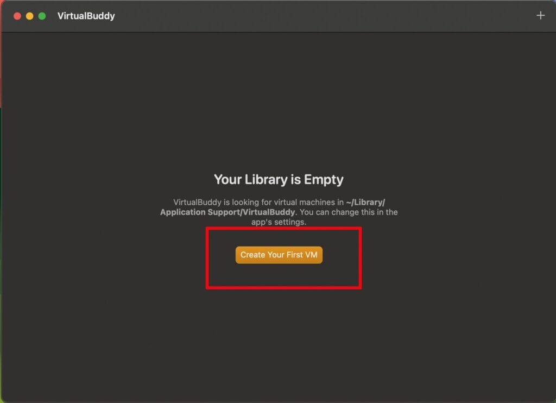Click the "VirtualBuddy is looking for virtual machines" sentence

258,202
